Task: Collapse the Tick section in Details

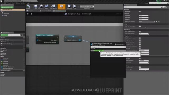Action: [124, 24]
